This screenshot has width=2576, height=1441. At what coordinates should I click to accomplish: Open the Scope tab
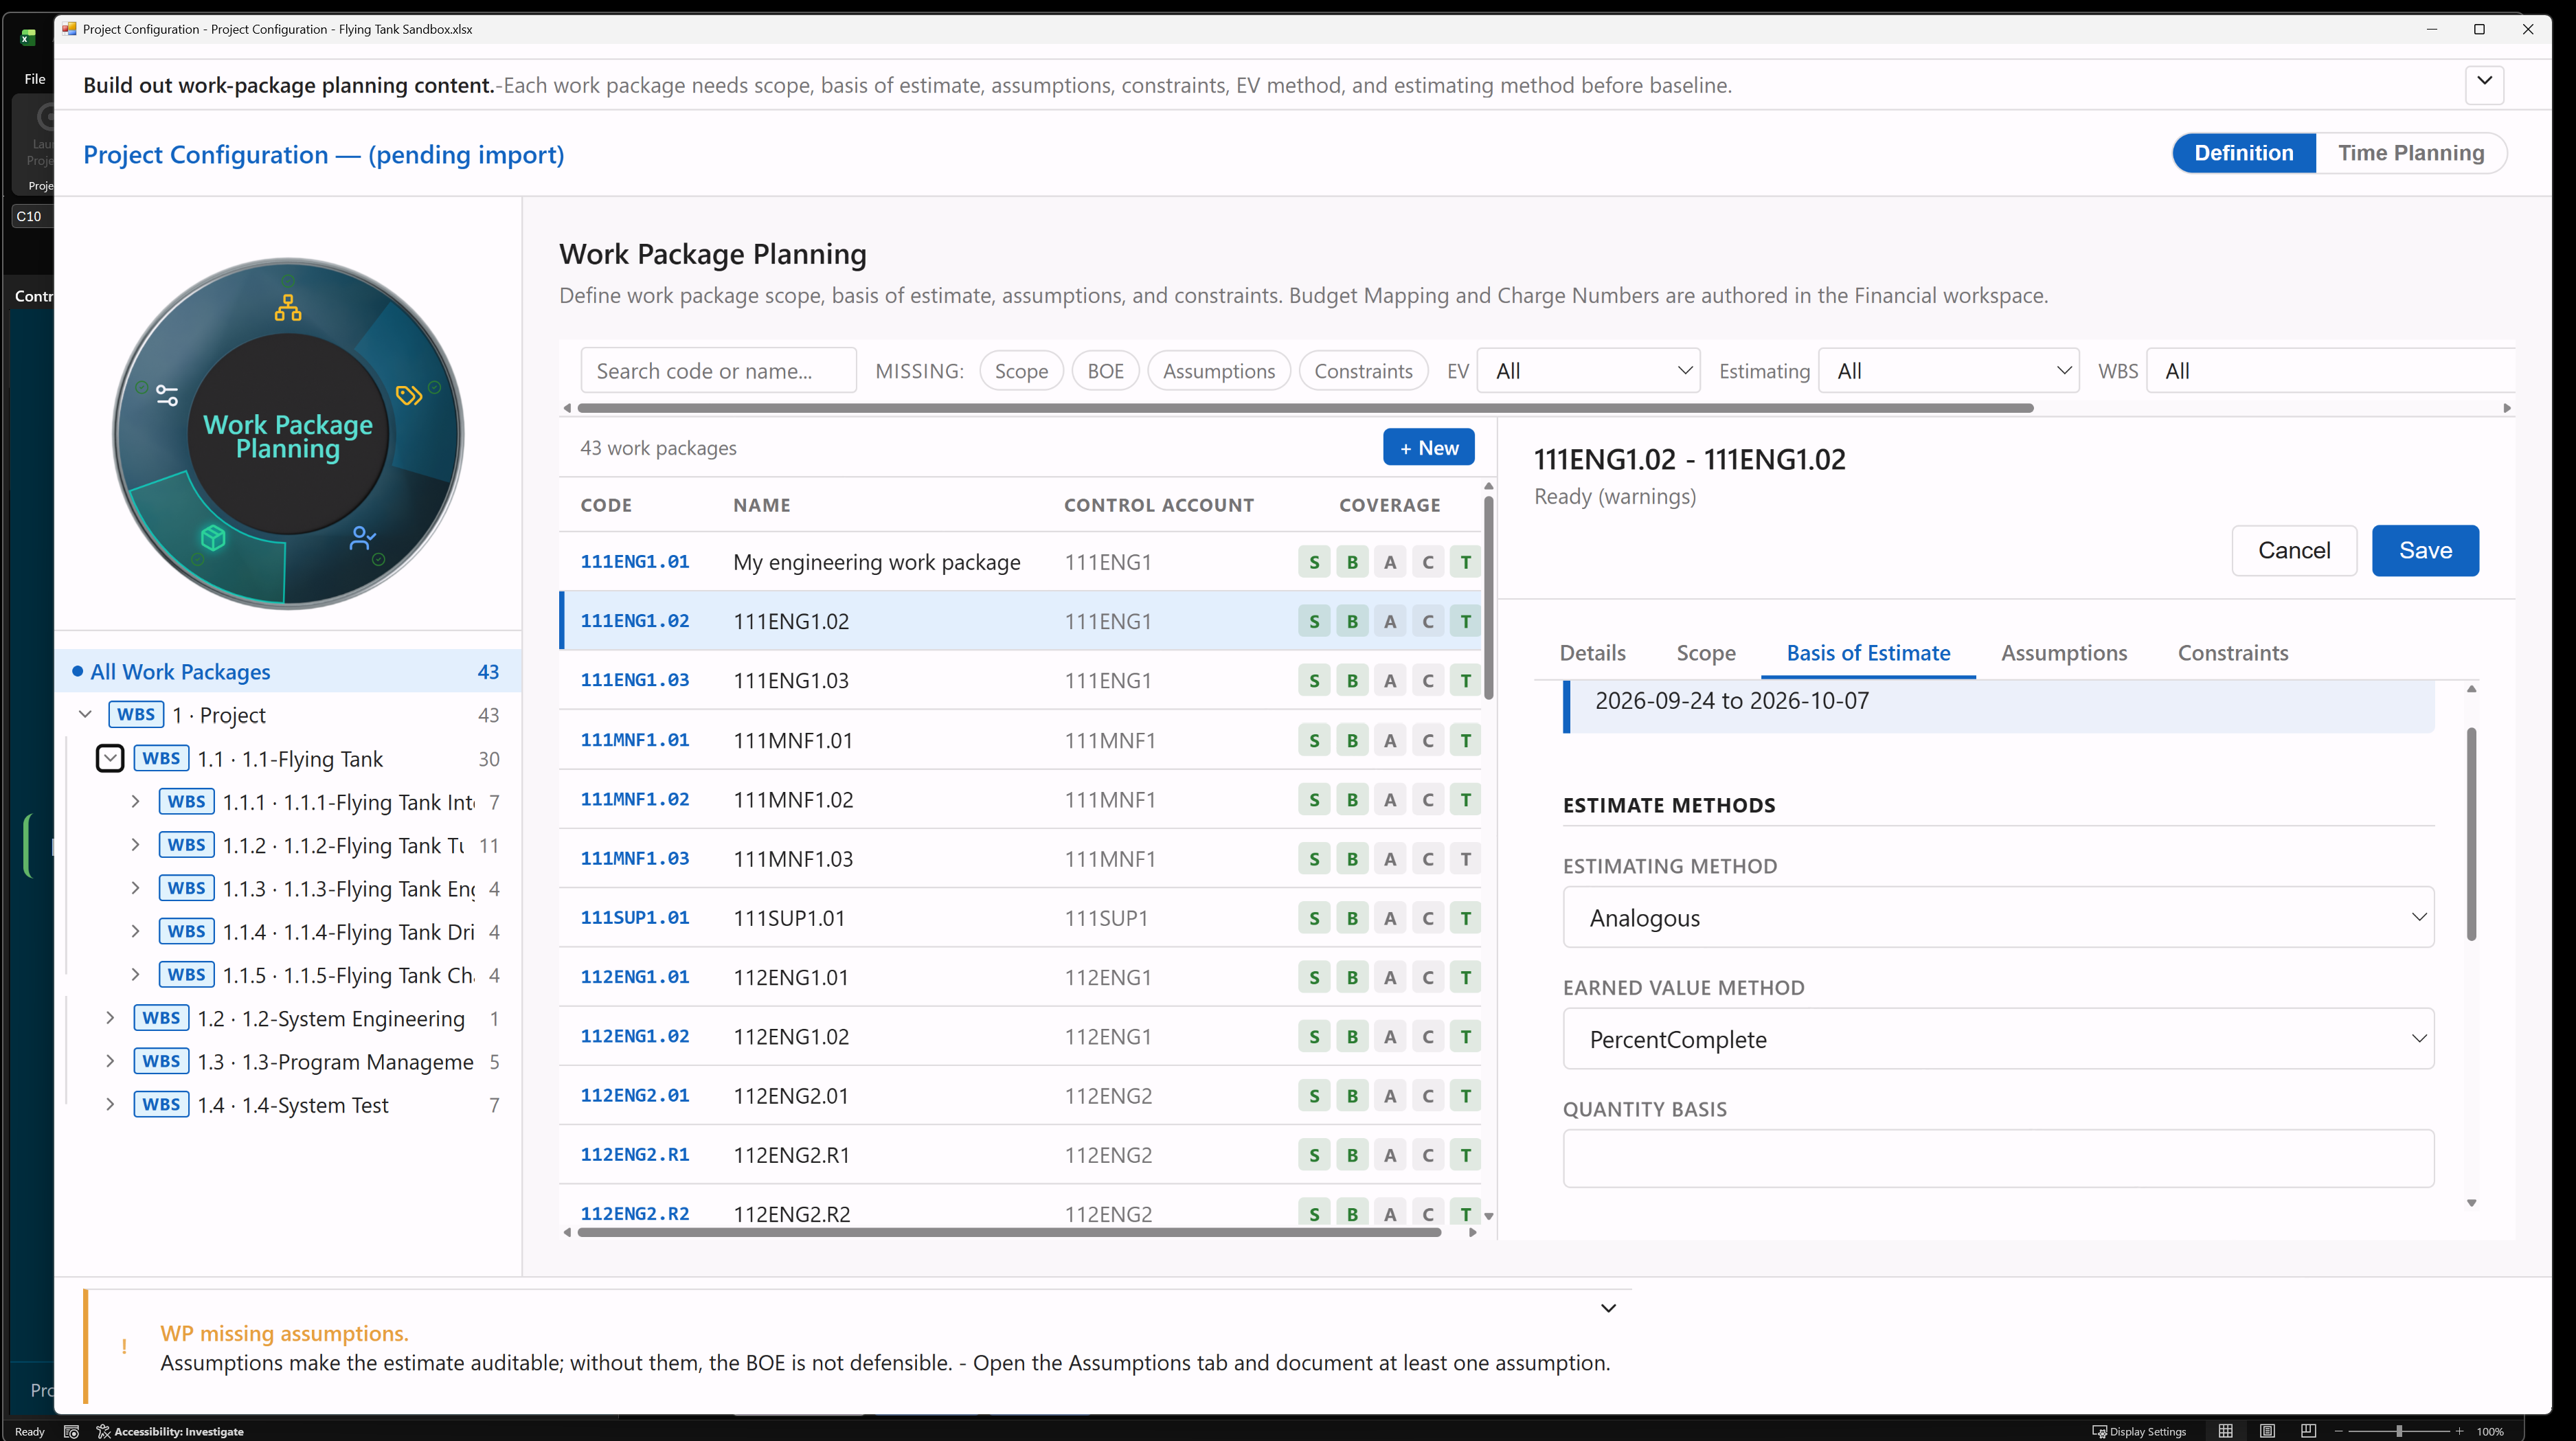(x=1706, y=653)
